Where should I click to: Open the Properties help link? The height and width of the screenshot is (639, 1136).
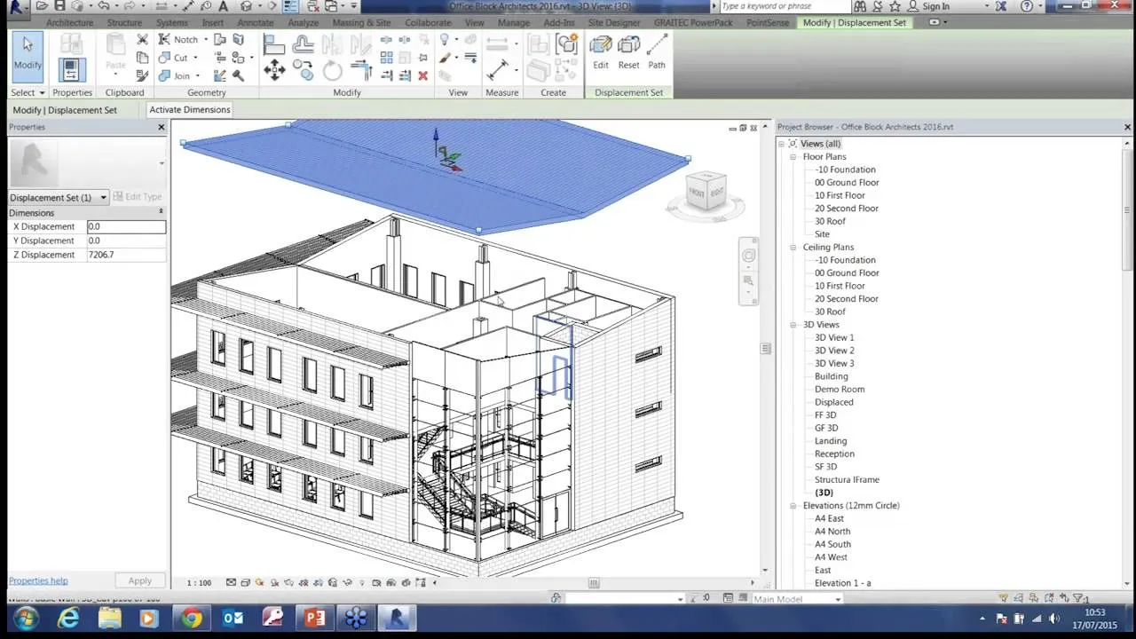(x=38, y=580)
